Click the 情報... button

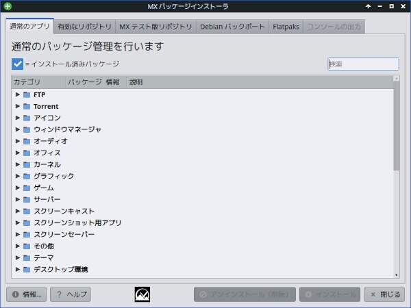pyautogui.click(x=27, y=294)
